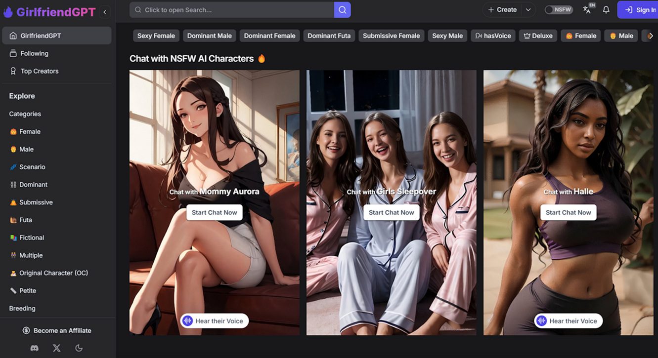This screenshot has width=658, height=358.
Task: Expand the Create dropdown arrow
Action: pos(528,10)
